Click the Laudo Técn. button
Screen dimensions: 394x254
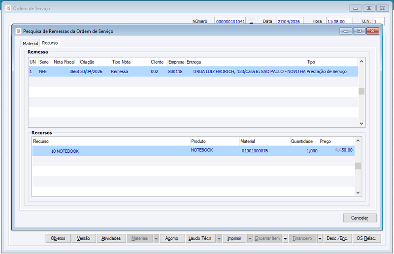tap(200, 238)
